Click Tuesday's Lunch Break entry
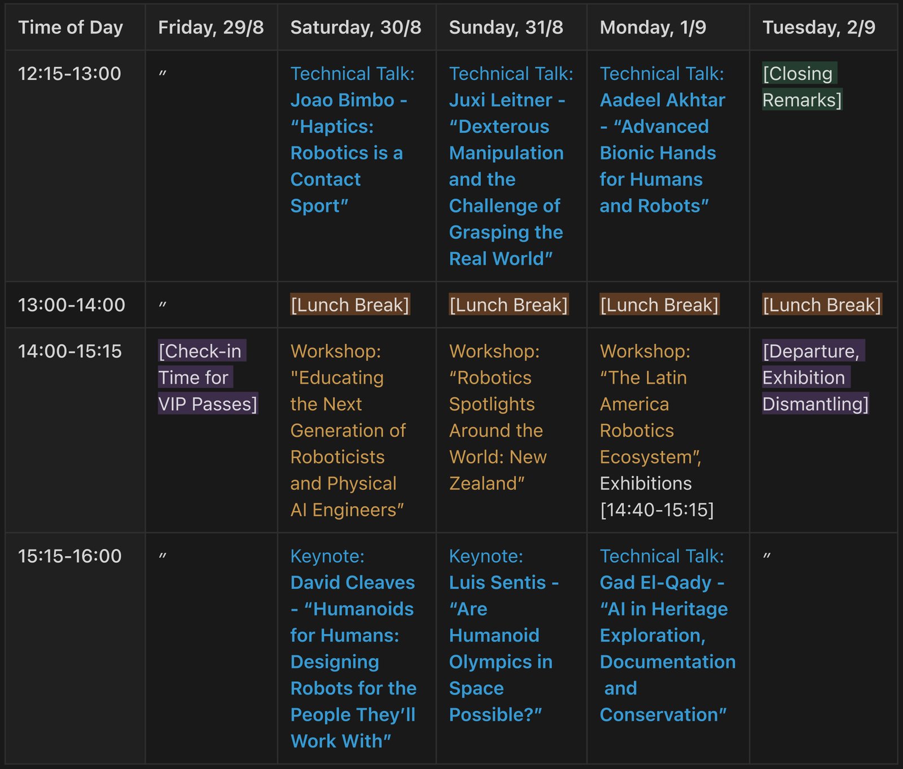The height and width of the screenshot is (769, 903). click(822, 305)
